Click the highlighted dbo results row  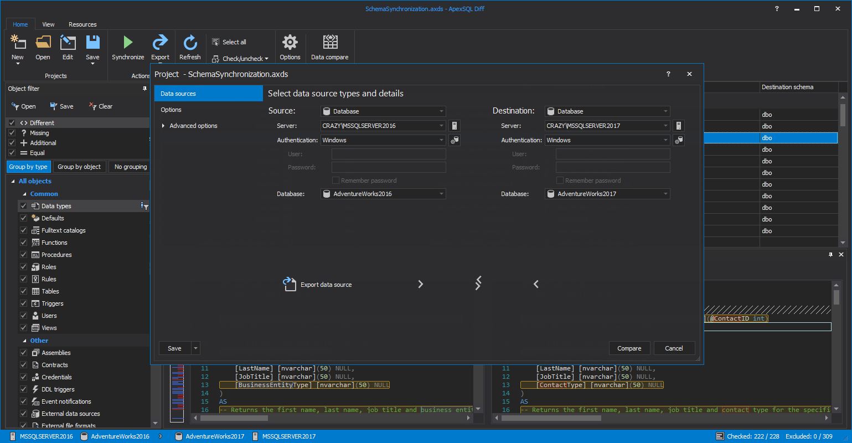coord(771,138)
